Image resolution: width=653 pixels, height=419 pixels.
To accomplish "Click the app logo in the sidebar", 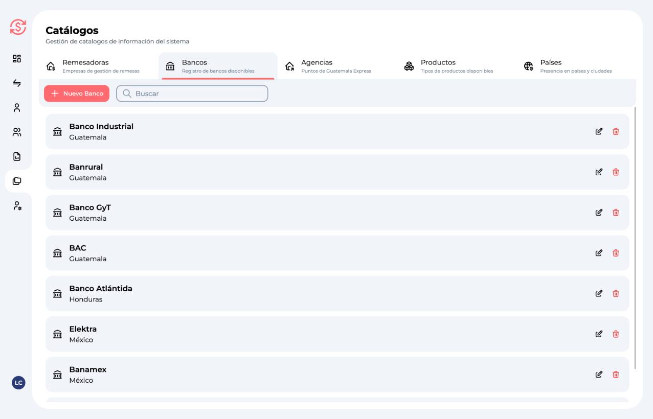I will [x=18, y=27].
